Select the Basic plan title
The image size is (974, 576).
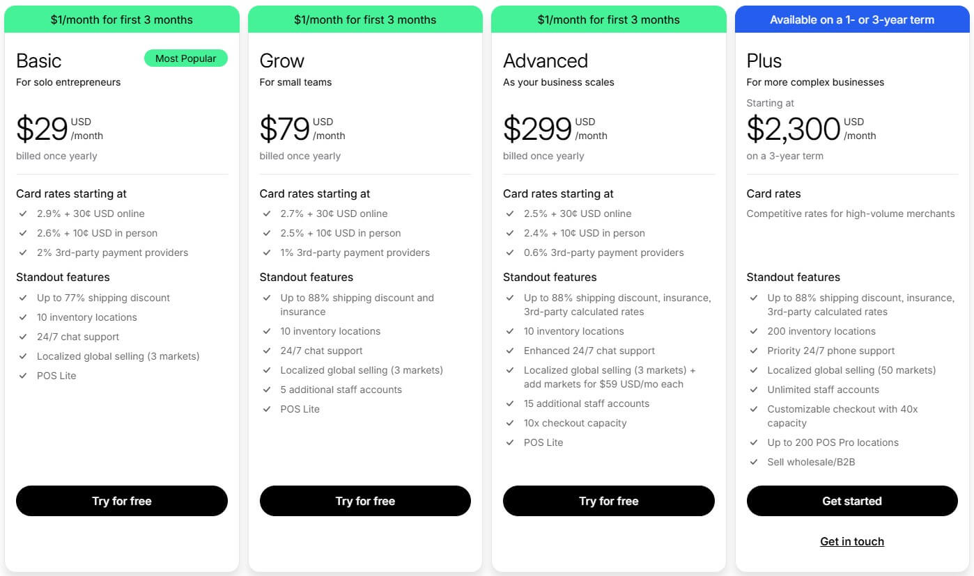[38, 61]
